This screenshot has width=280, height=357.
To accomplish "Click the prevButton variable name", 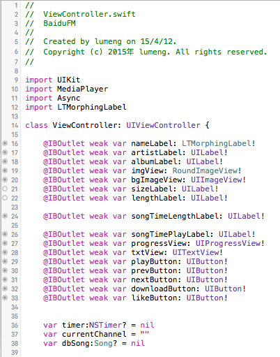I will [154, 270].
